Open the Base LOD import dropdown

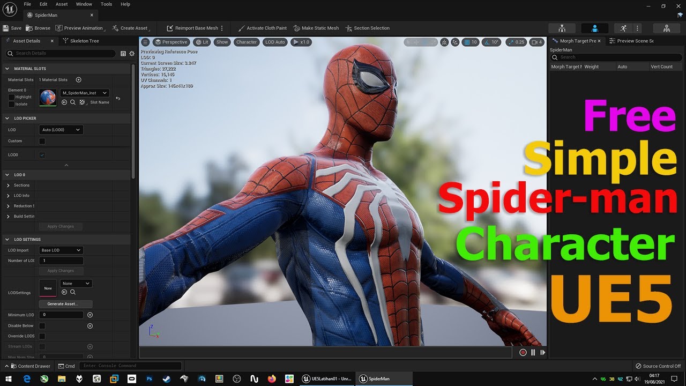[61, 250]
